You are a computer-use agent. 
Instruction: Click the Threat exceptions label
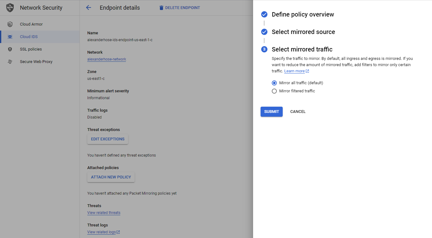[x=103, y=130]
